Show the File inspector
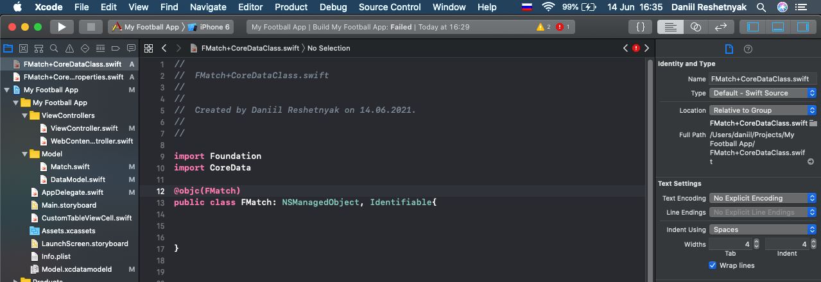The image size is (821, 282). (729, 49)
